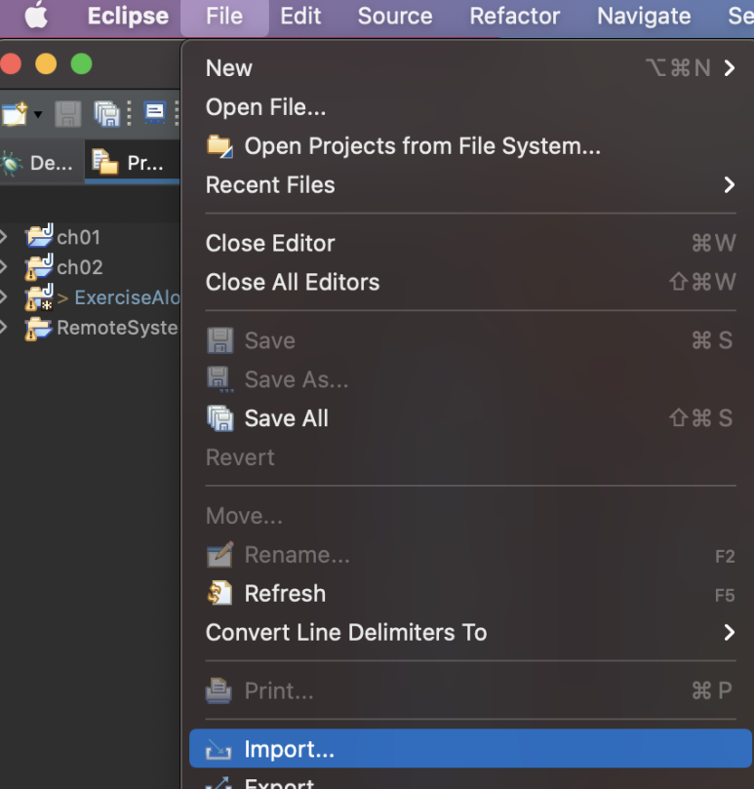The width and height of the screenshot is (754, 789).
Task: Open the Apple menu
Action: (x=36, y=15)
